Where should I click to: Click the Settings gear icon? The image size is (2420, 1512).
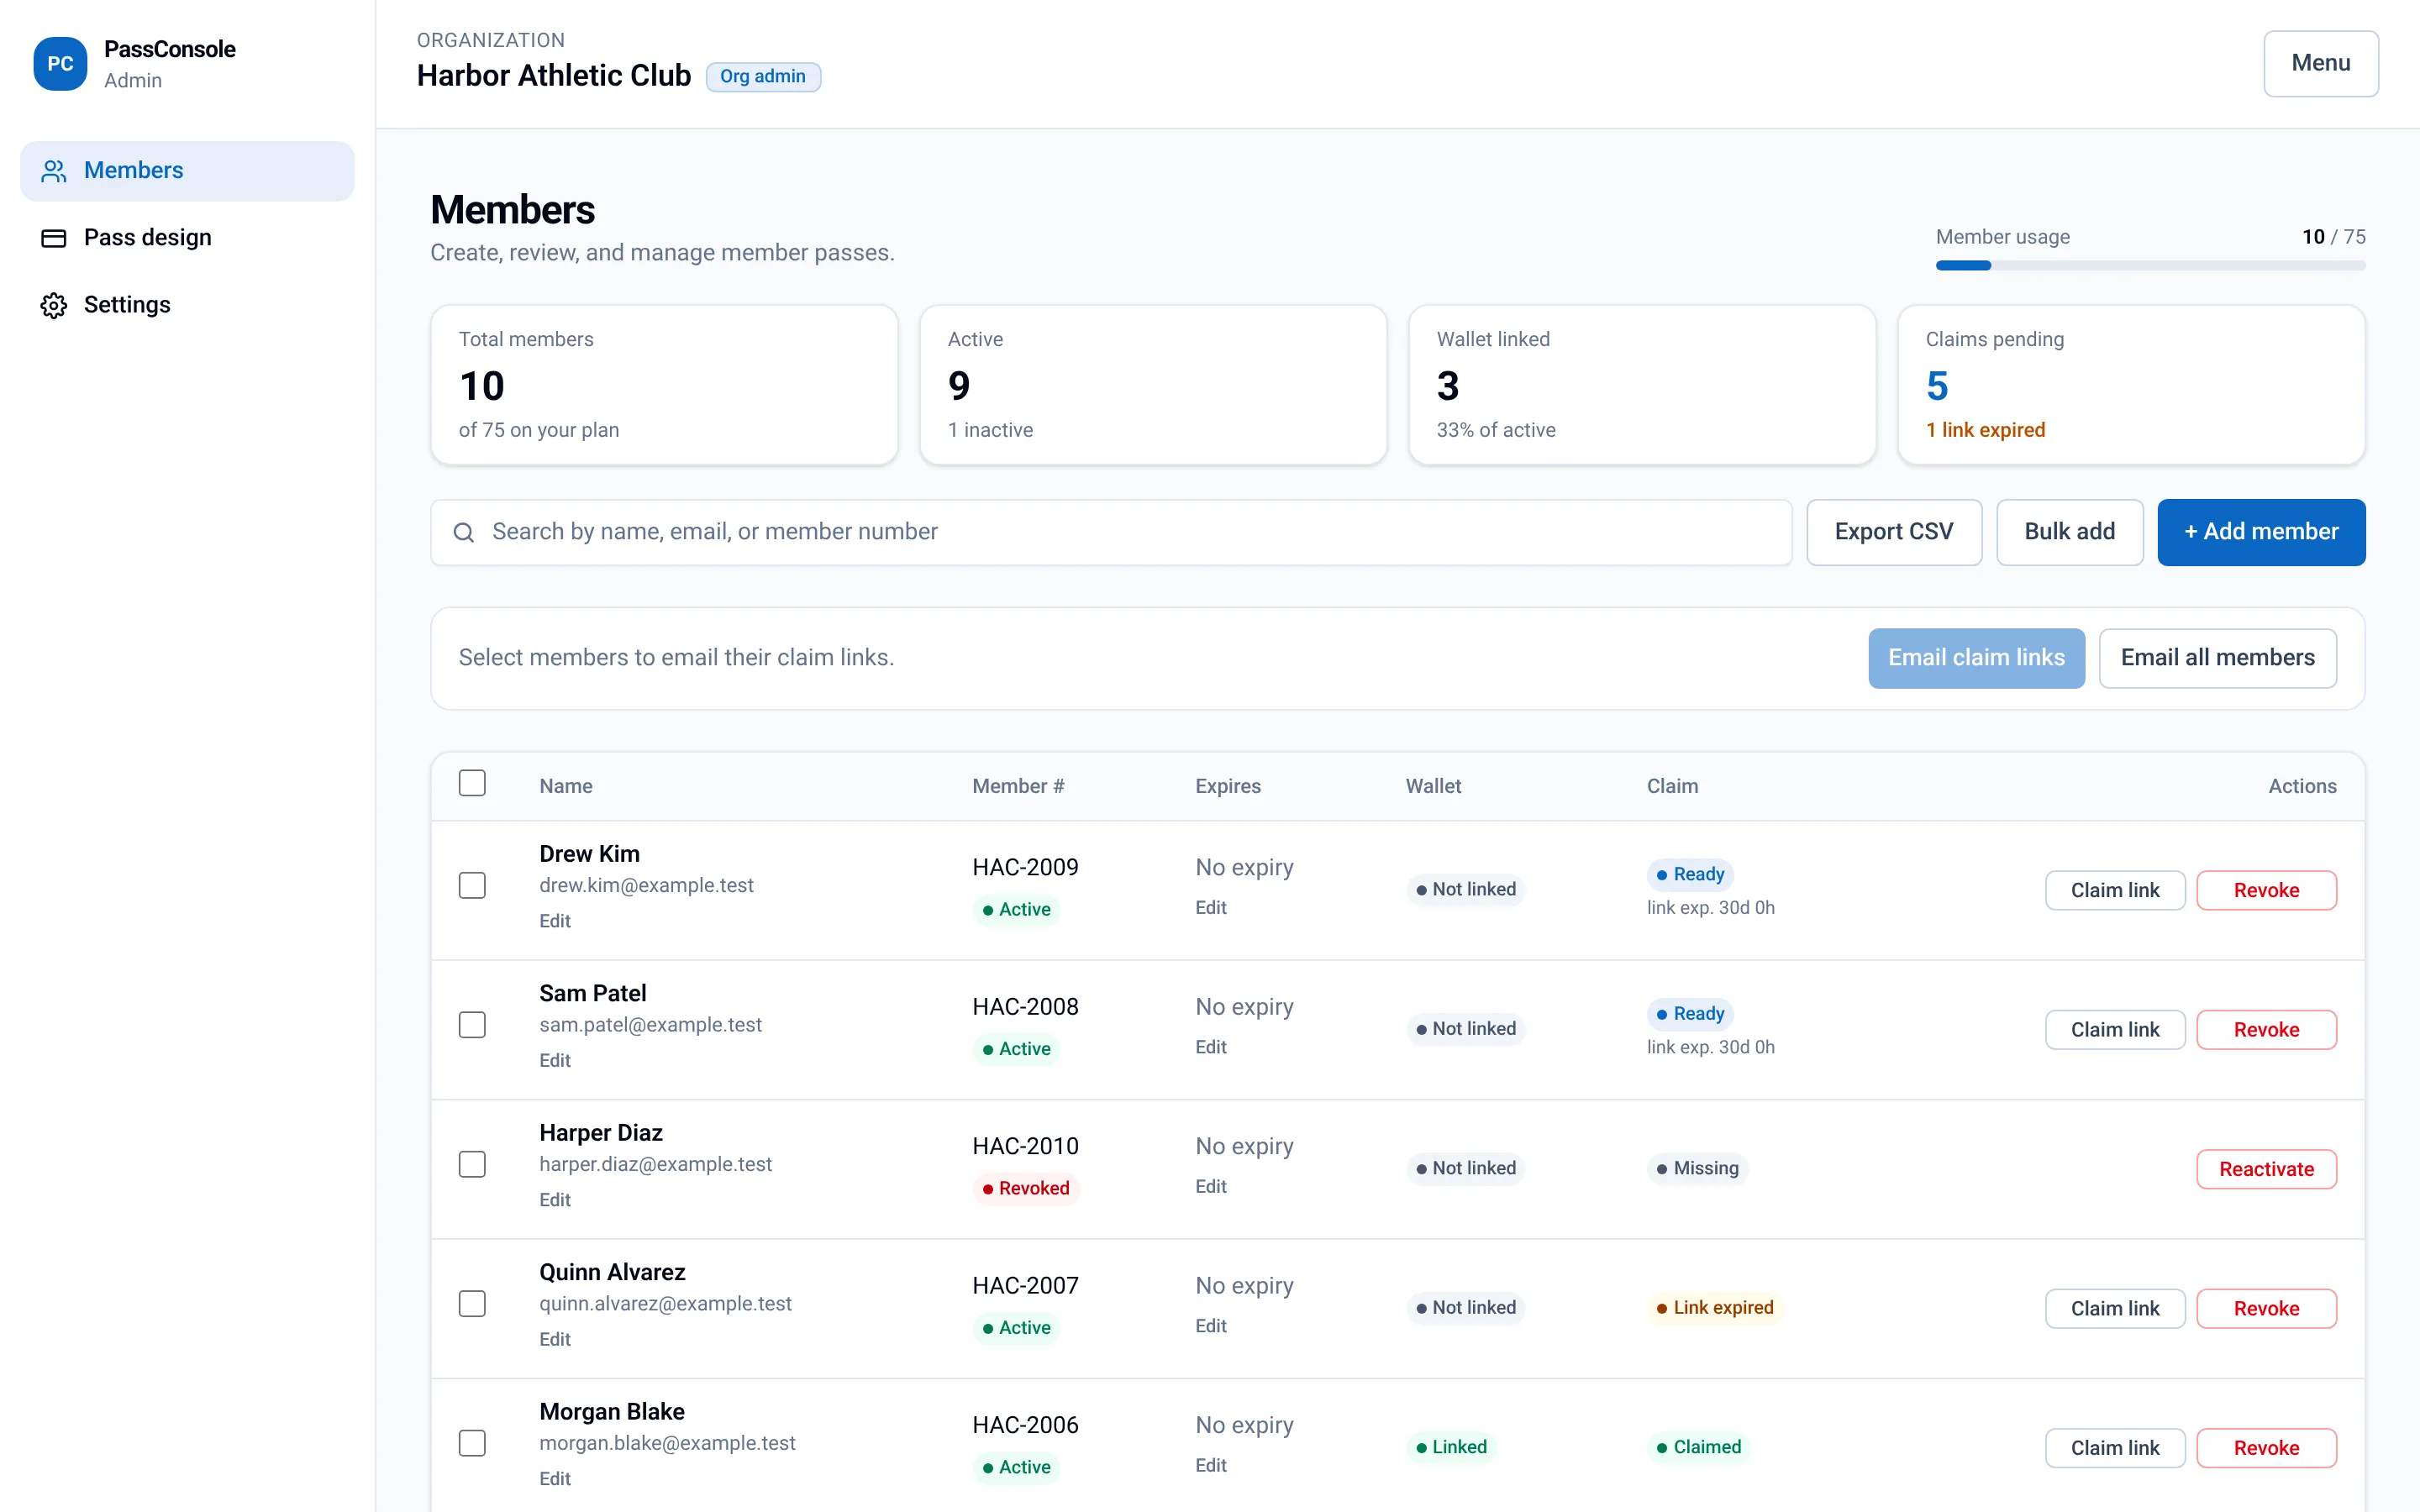point(54,305)
